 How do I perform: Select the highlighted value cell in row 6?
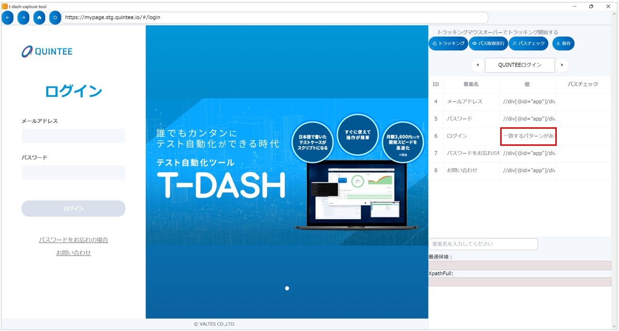(528, 136)
